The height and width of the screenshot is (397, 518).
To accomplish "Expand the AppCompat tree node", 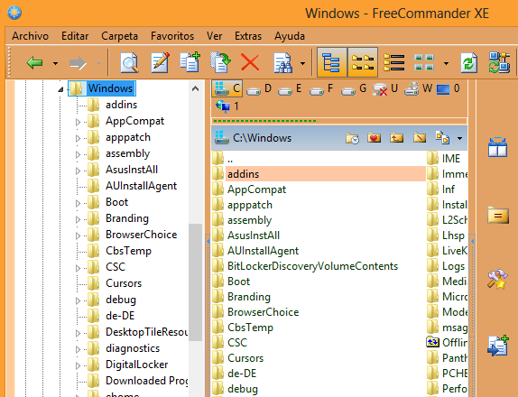I will click(78, 122).
